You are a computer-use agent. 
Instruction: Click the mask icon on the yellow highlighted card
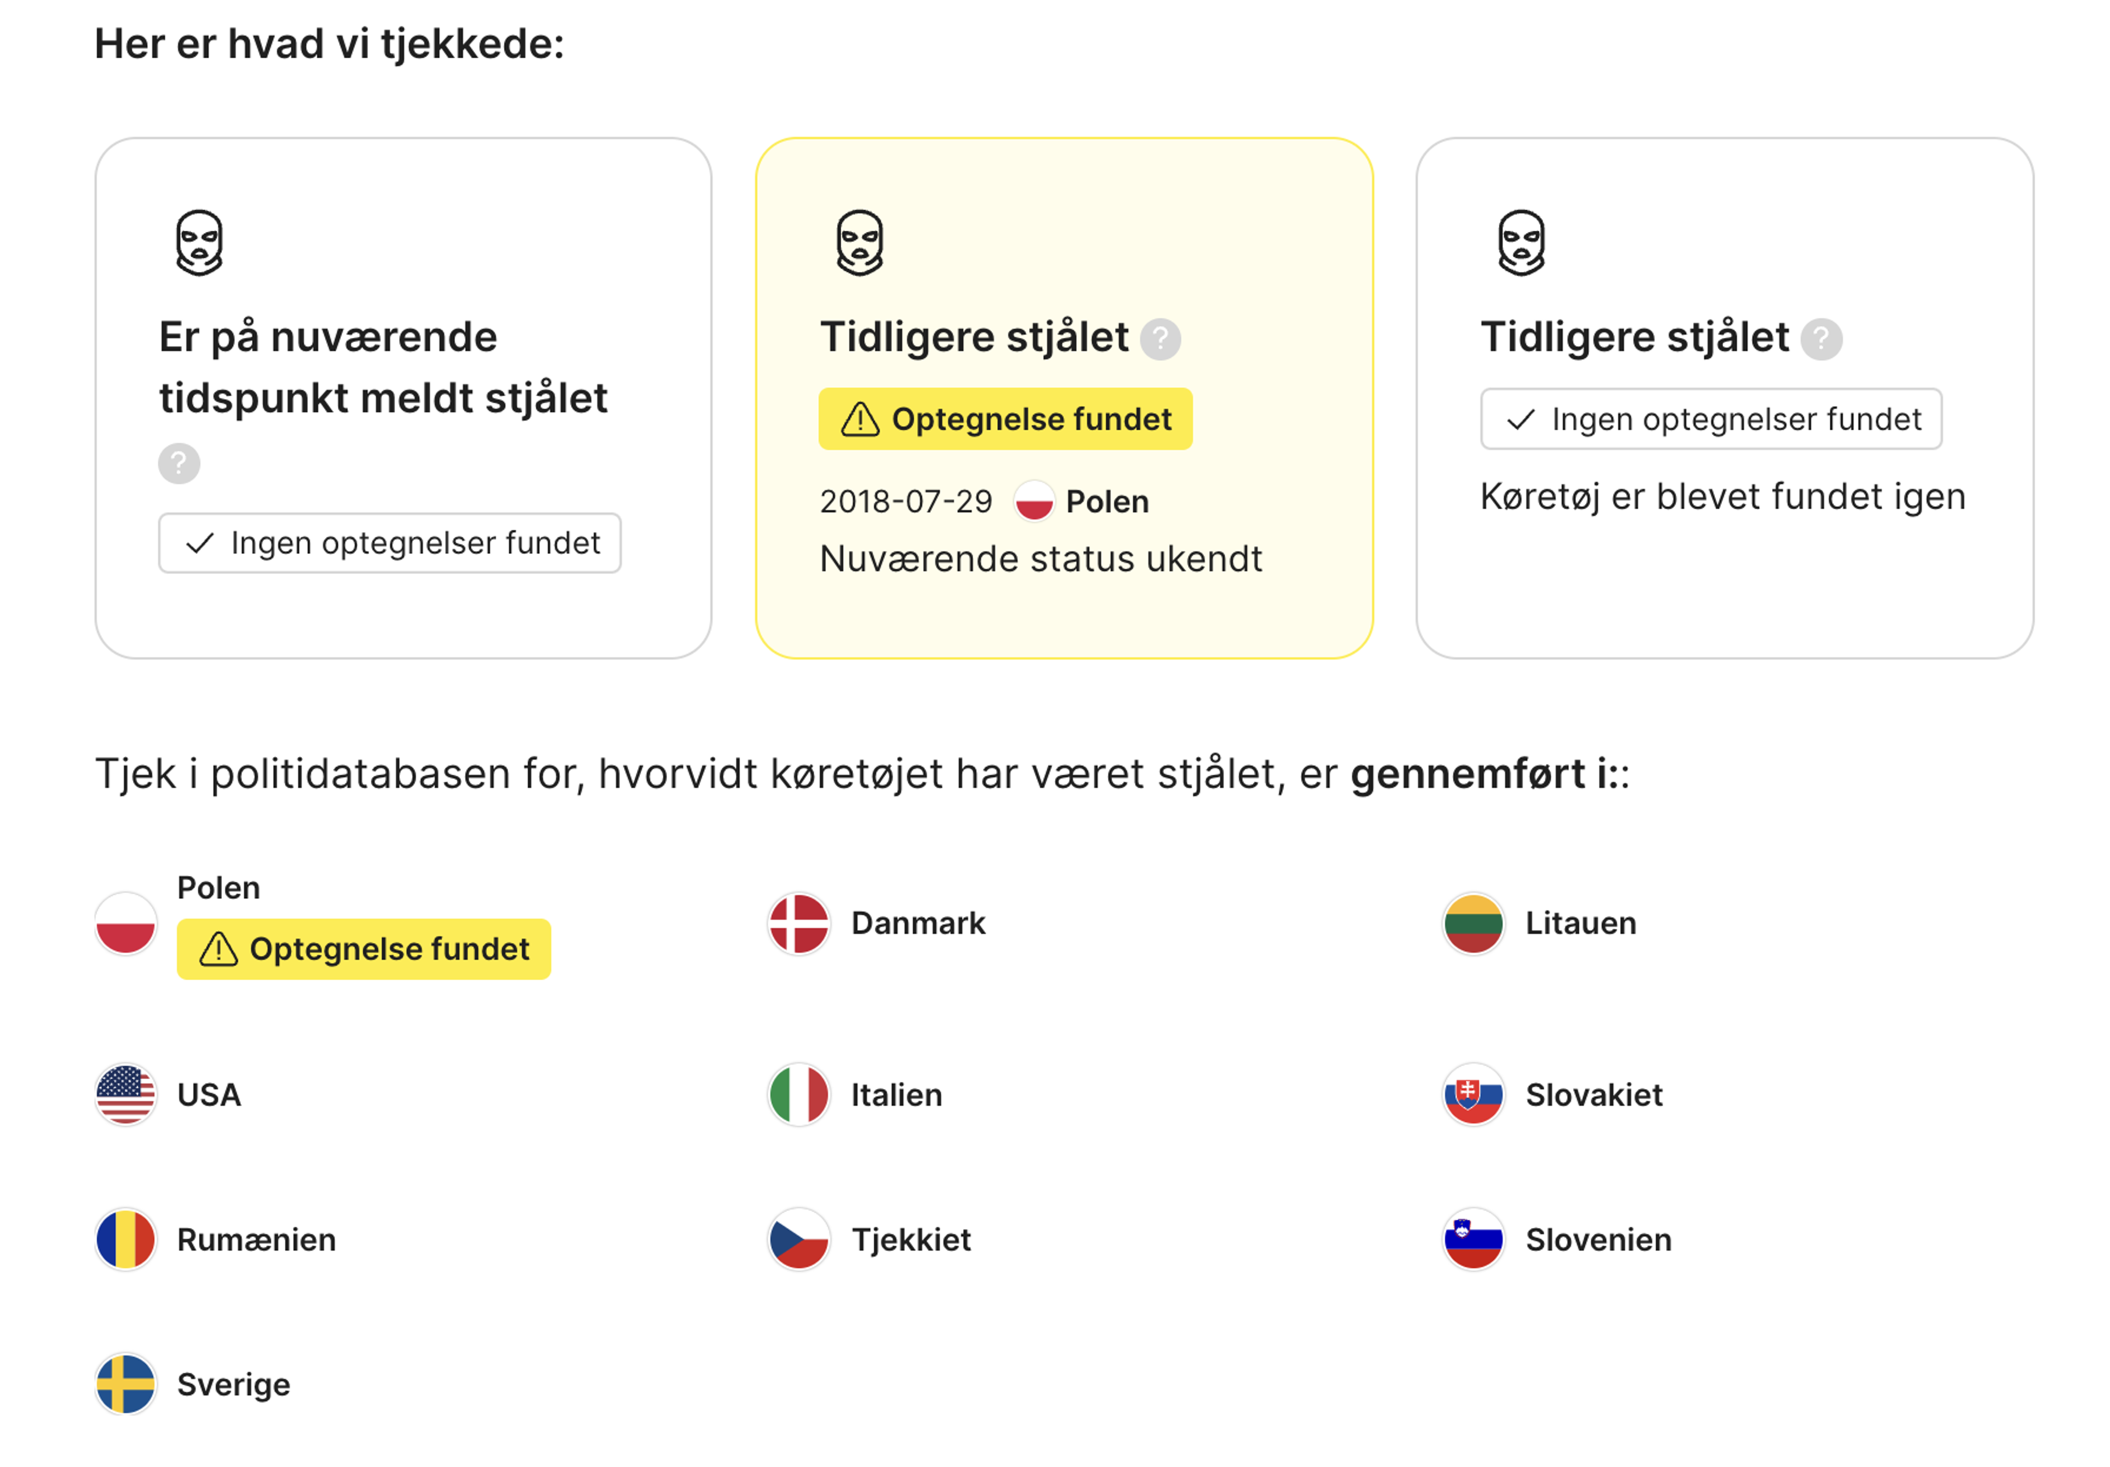pos(859,242)
